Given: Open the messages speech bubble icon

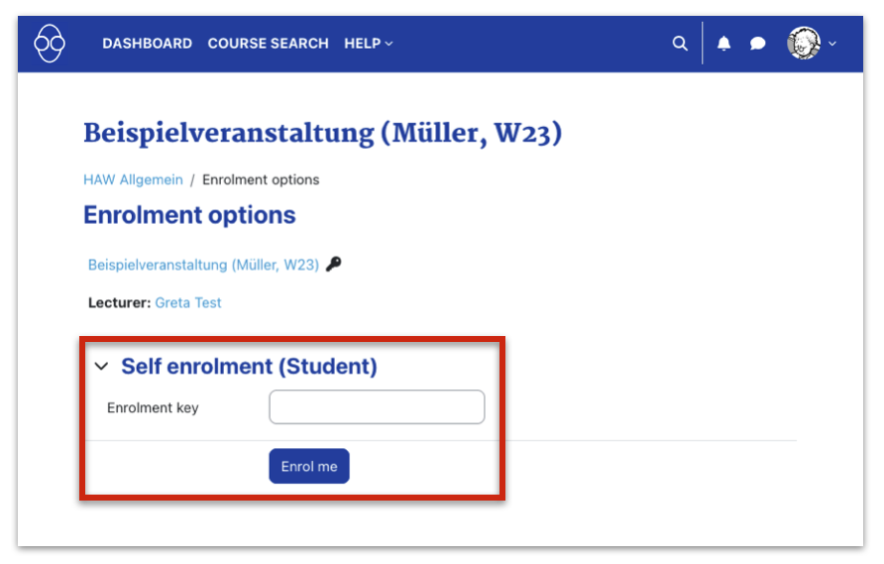Looking at the screenshot, I should [758, 44].
